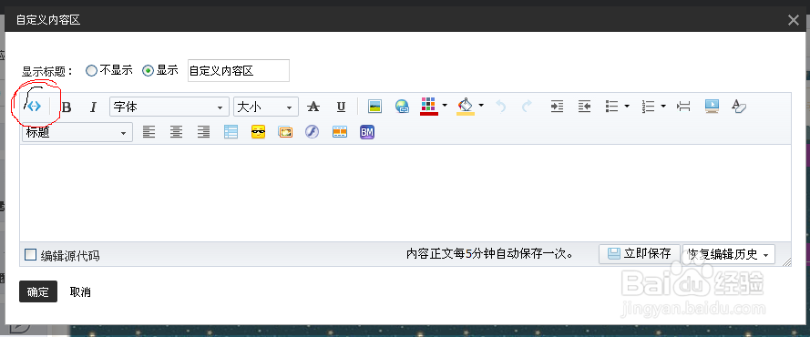Click 立即保存 button
The width and height of the screenshot is (810, 337).
click(639, 253)
